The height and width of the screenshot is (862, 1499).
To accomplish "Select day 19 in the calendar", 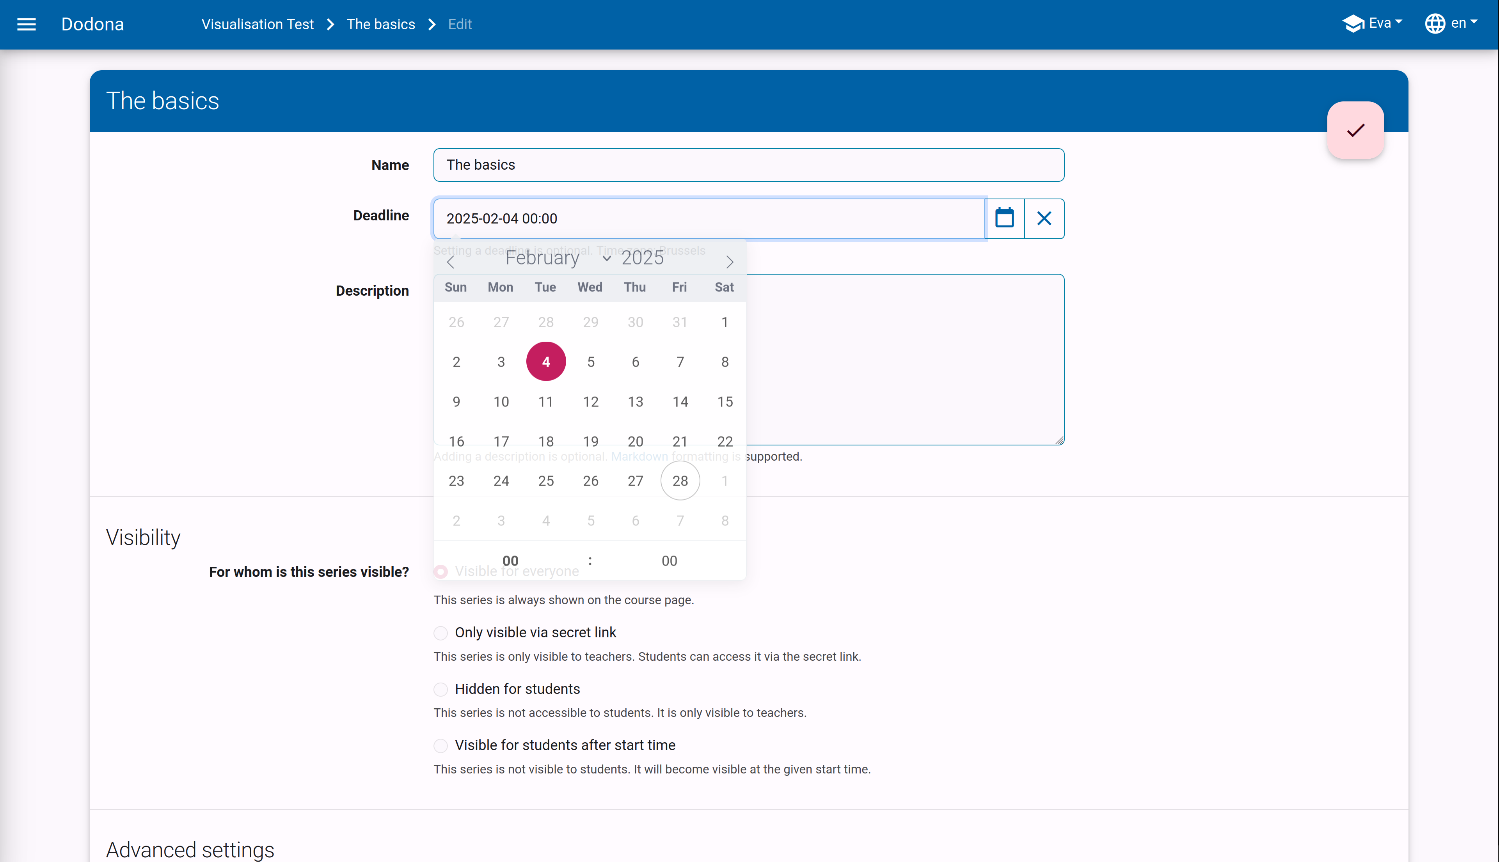I will [591, 441].
